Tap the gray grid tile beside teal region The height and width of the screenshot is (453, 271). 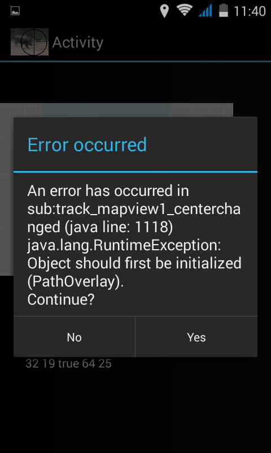point(202,110)
